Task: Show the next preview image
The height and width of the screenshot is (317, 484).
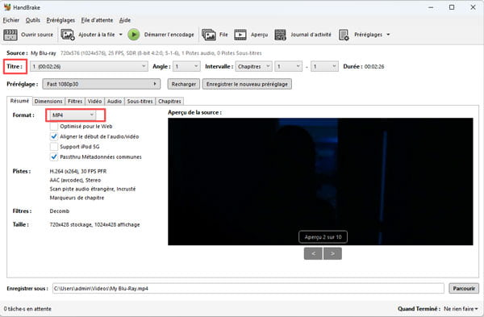Action: [x=332, y=254]
